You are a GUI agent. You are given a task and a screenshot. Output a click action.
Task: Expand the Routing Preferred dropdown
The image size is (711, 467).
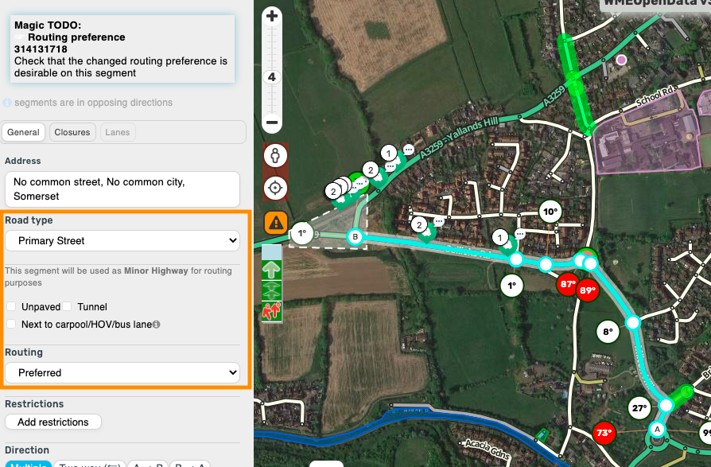coord(122,372)
